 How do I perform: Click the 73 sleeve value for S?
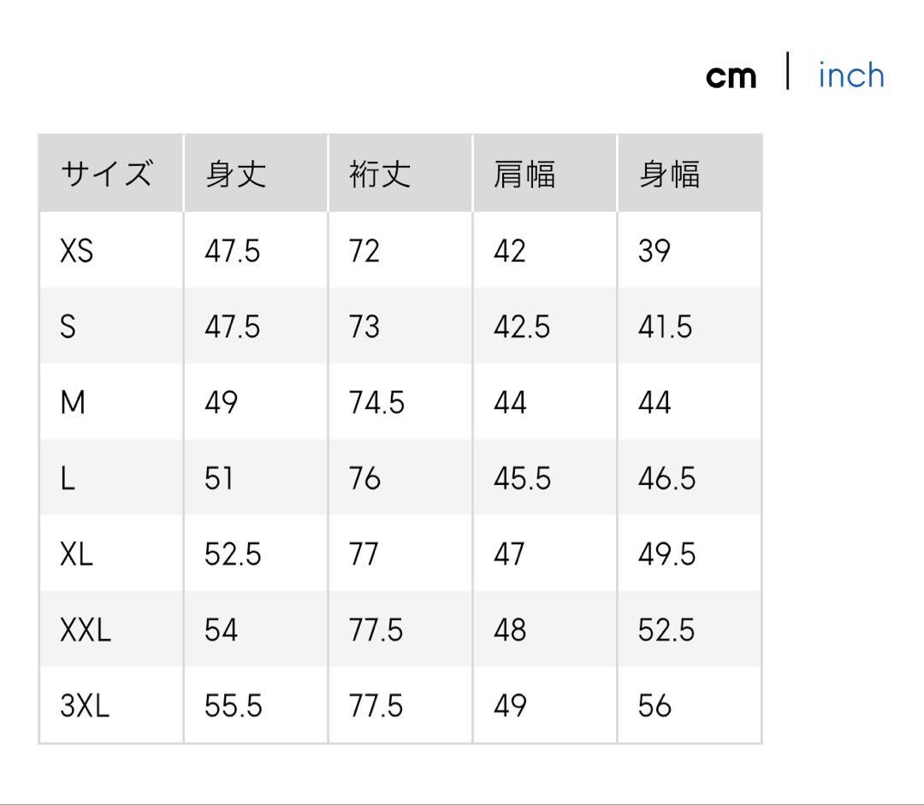coord(364,327)
